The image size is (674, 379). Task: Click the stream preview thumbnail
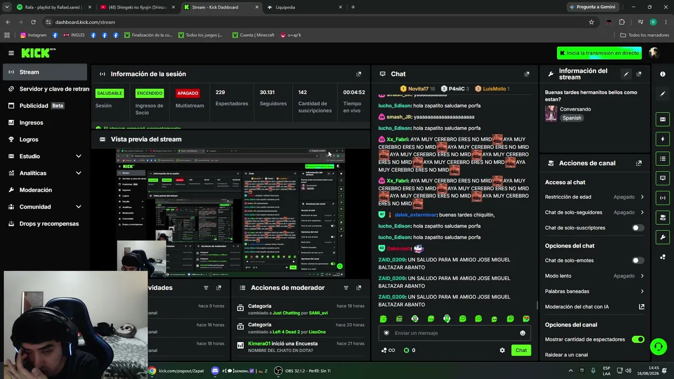230,213
